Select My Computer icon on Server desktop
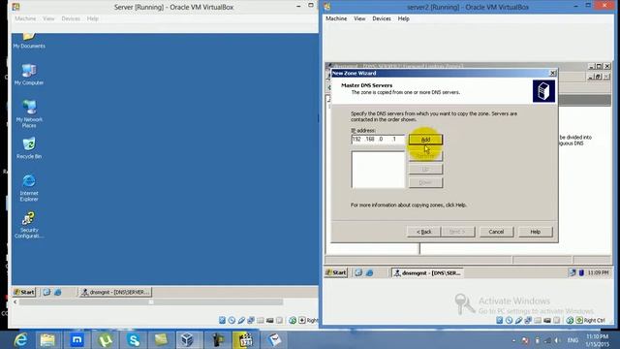620x349 pixels. 29,75
